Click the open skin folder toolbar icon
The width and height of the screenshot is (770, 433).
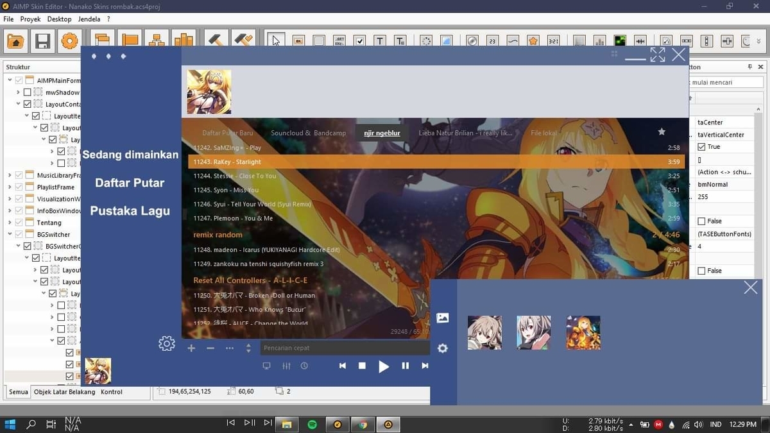tap(16, 42)
